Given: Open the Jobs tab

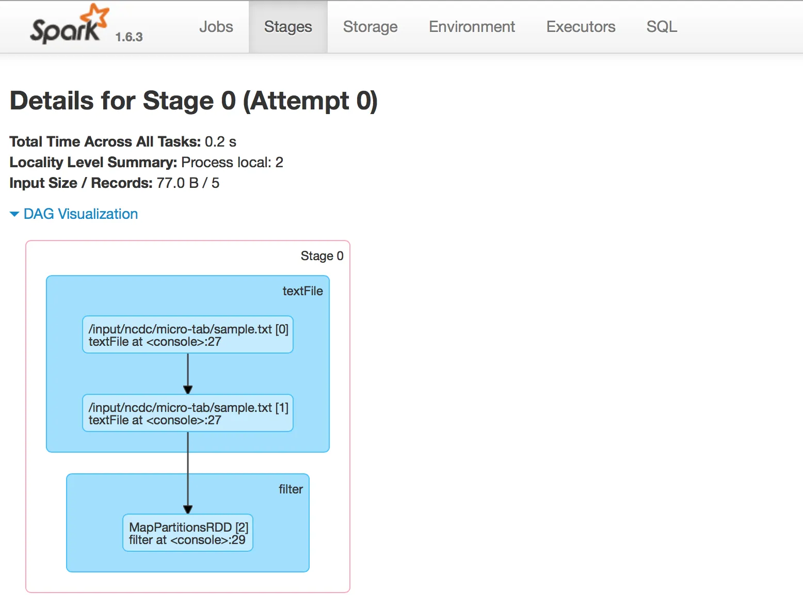Looking at the screenshot, I should click(216, 27).
